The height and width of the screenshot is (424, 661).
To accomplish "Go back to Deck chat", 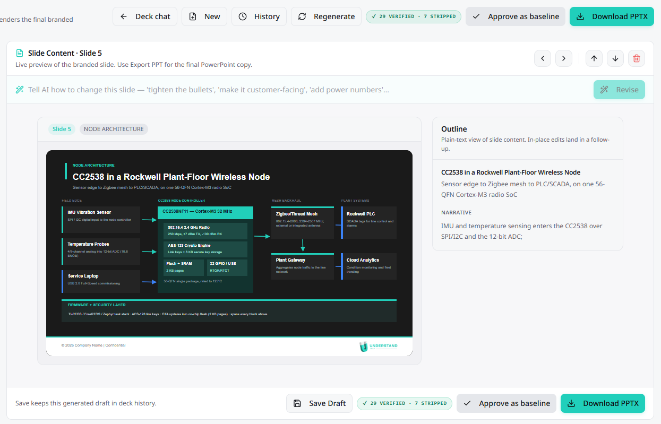I will click(x=145, y=16).
